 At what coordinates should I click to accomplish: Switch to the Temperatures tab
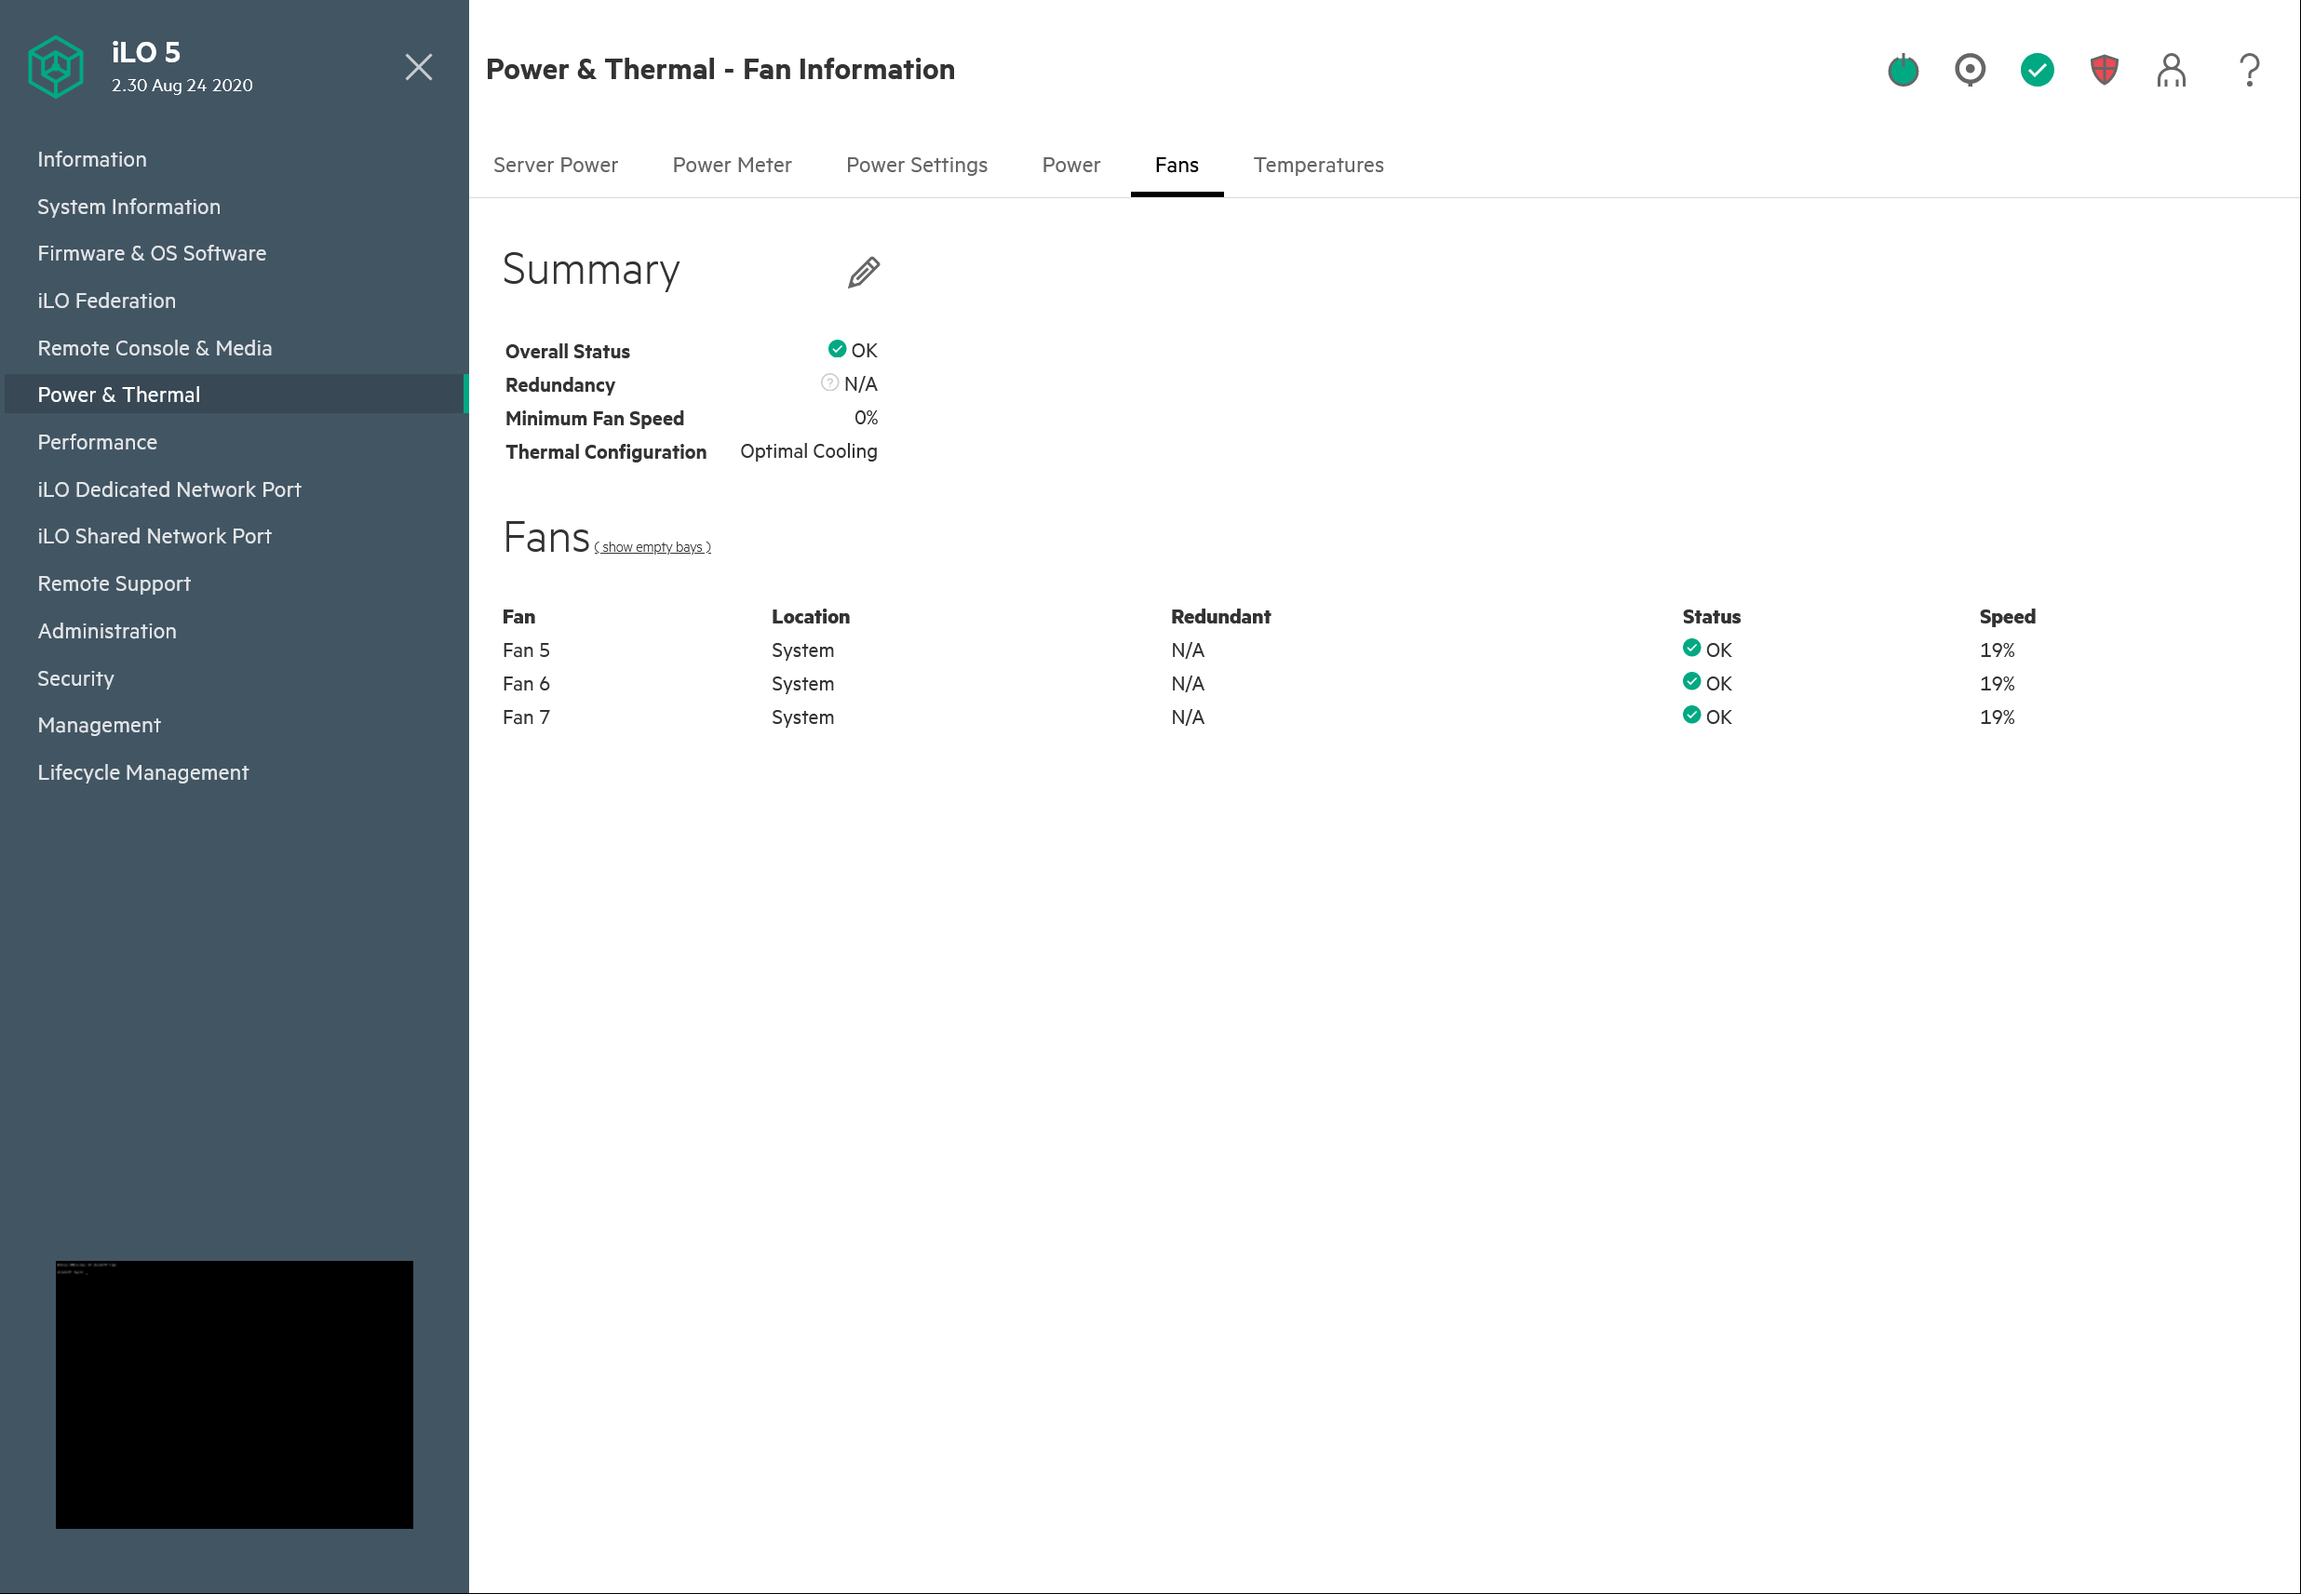tap(1318, 165)
